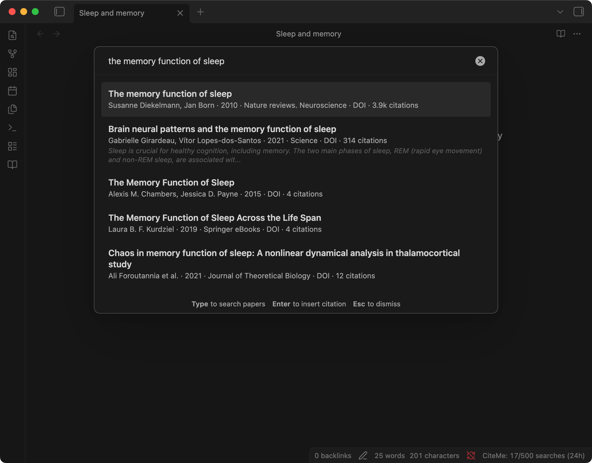Select Memory Function Across the Life Span
Viewport: 592px width, 463px height.
pos(296,223)
